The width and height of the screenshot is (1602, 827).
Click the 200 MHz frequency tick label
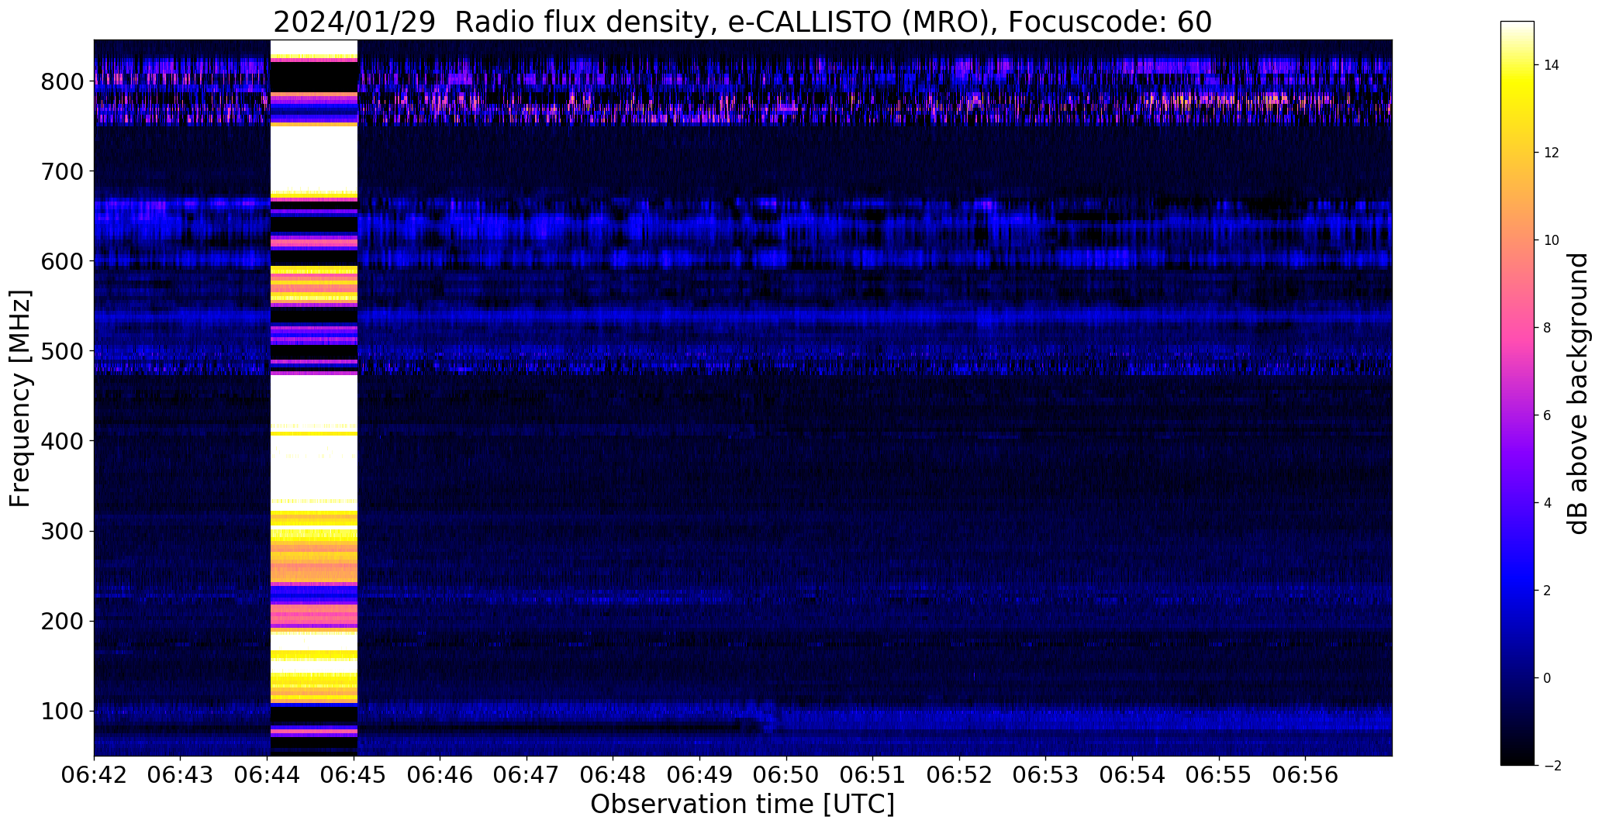tap(62, 621)
